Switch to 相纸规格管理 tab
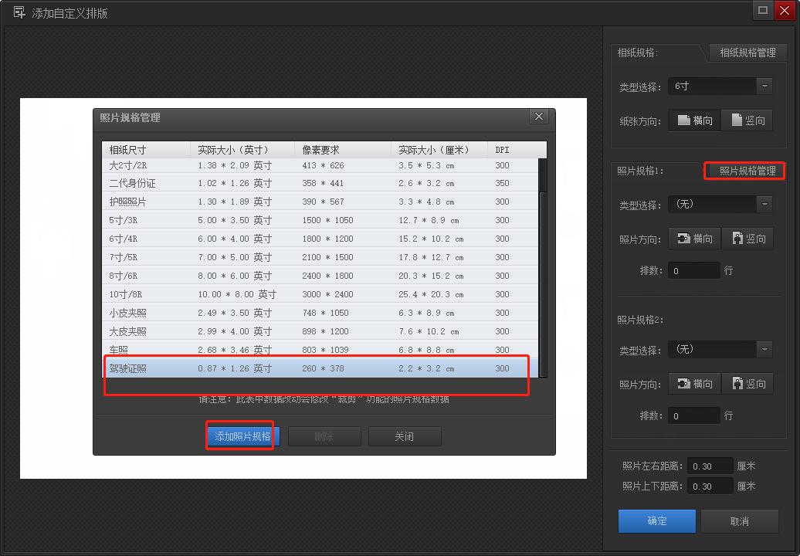This screenshot has height=556, width=800. tap(747, 53)
